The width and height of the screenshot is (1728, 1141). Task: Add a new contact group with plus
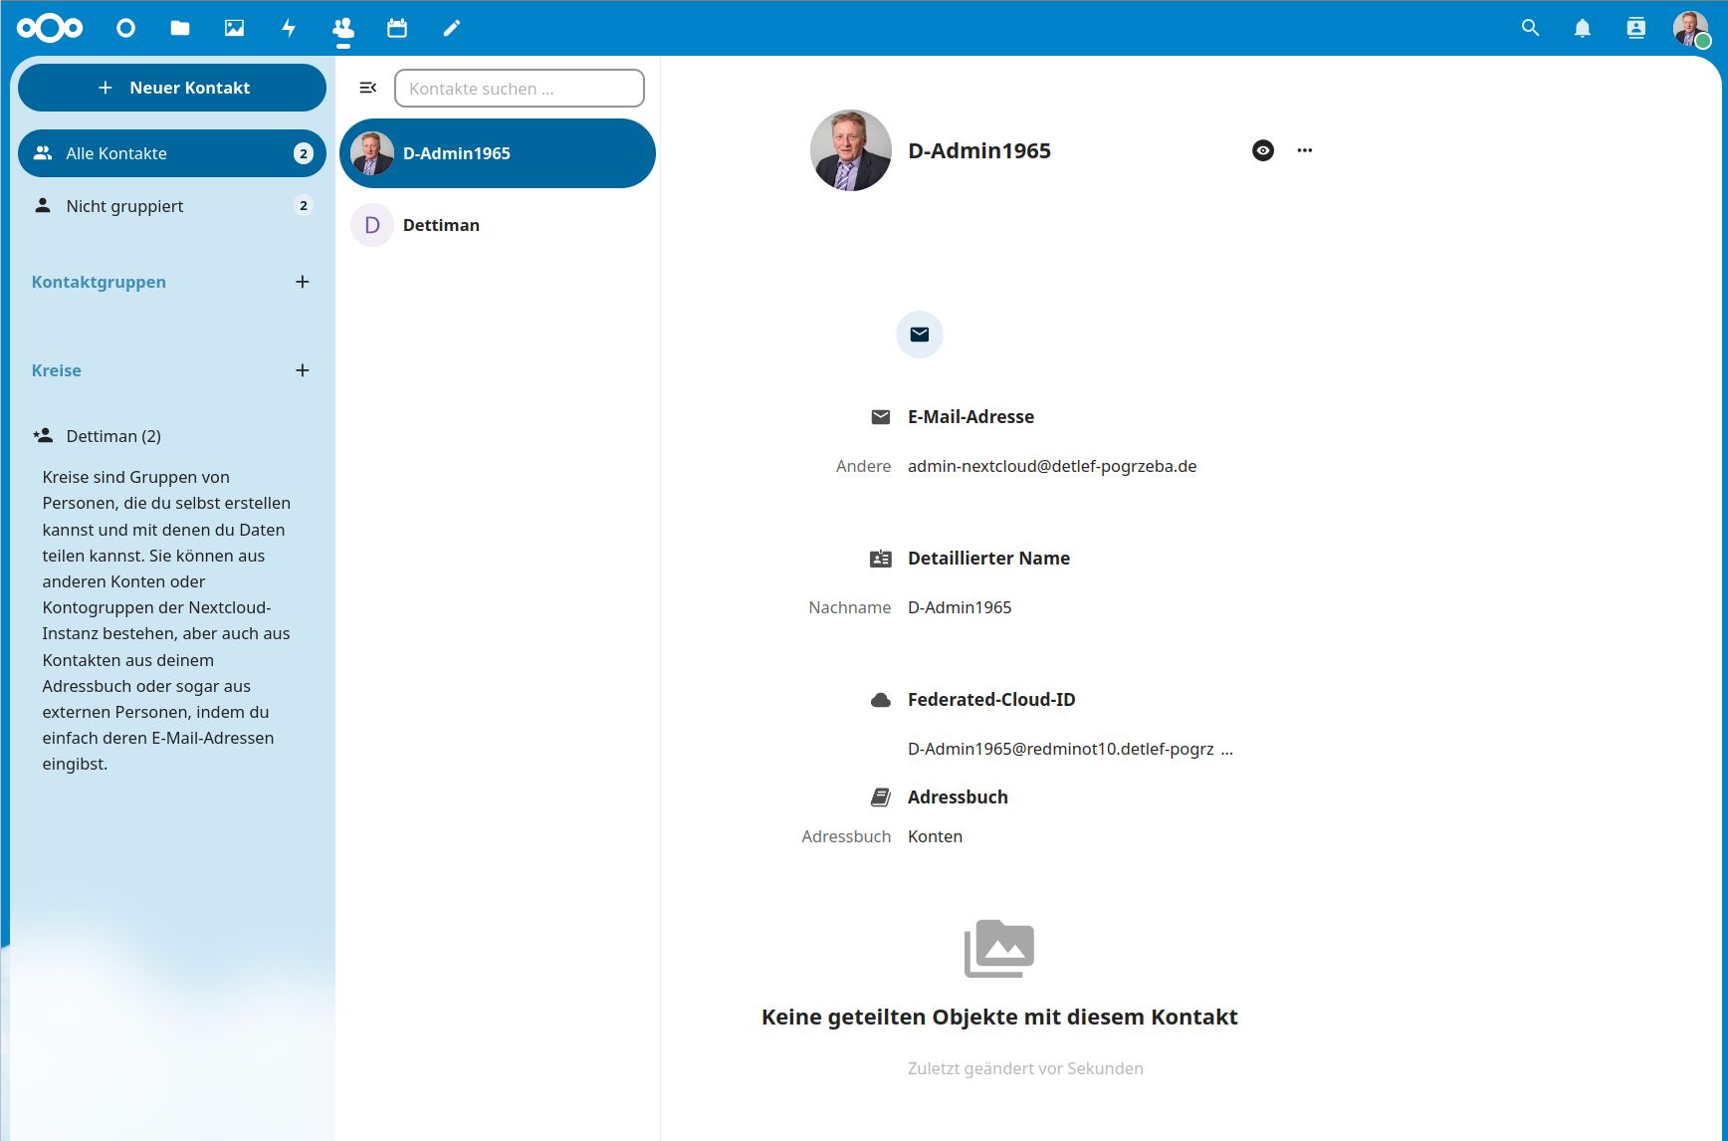303,282
